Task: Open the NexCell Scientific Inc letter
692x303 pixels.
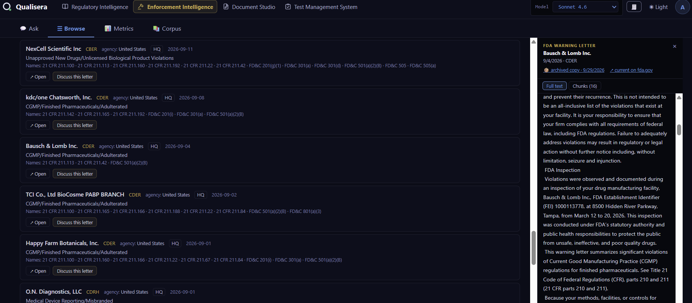Action: (x=38, y=77)
